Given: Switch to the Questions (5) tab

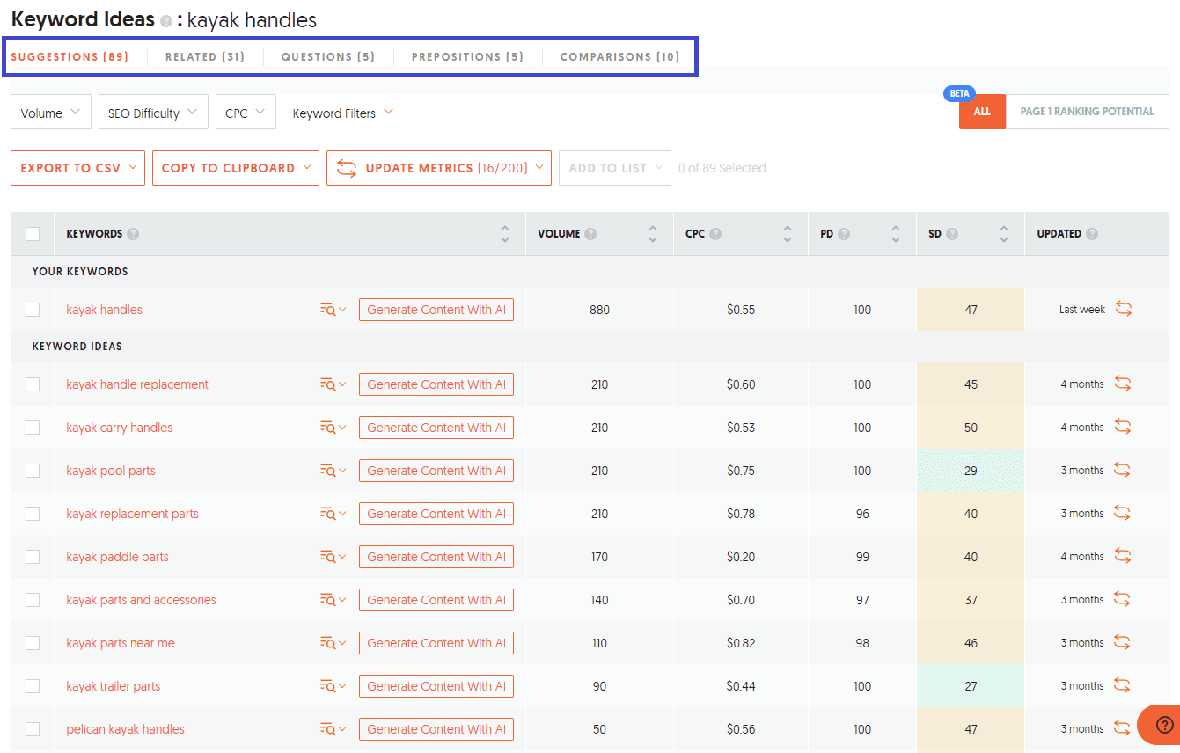Looking at the screenshot, I should [x=328, y=57].
